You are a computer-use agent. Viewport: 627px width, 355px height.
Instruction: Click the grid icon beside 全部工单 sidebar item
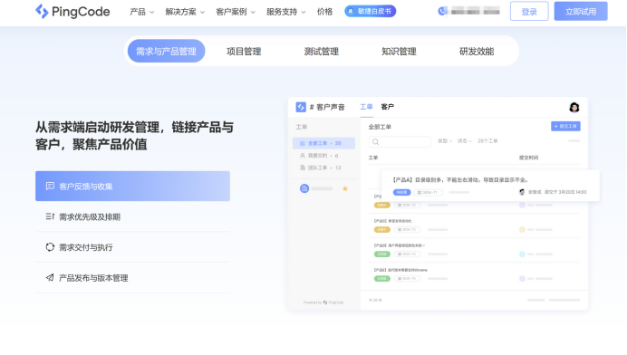(x=303, y=143)
